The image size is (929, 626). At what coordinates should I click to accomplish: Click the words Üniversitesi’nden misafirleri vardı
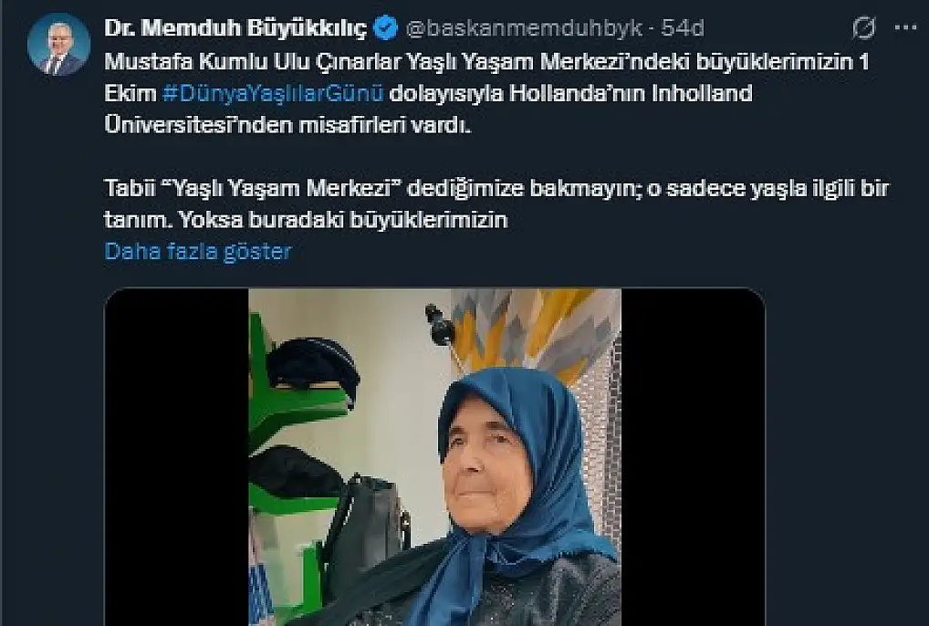[287, 125]
